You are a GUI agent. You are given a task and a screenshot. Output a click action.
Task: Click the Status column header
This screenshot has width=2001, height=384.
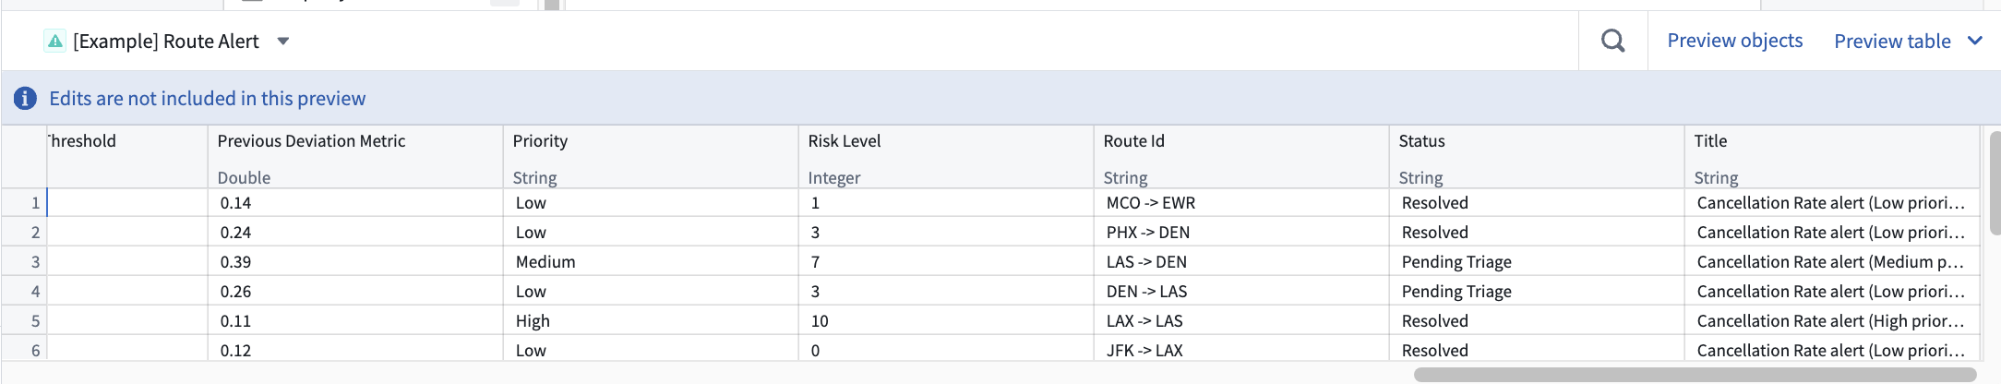click(x=1421, y=141)
